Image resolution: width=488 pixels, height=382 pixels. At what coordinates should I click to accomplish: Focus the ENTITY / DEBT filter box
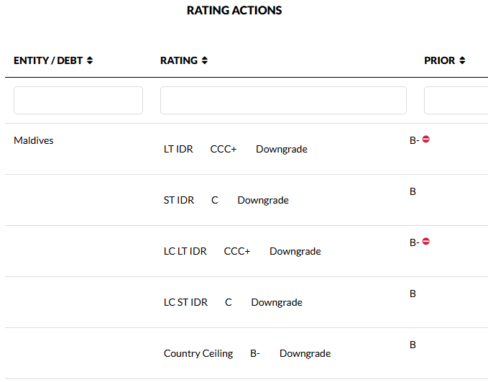(78, 101)
